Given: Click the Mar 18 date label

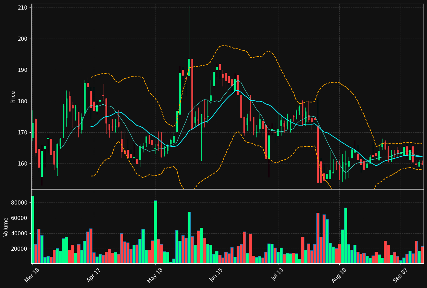Looking at the screenshot, I should pos(32,275).
